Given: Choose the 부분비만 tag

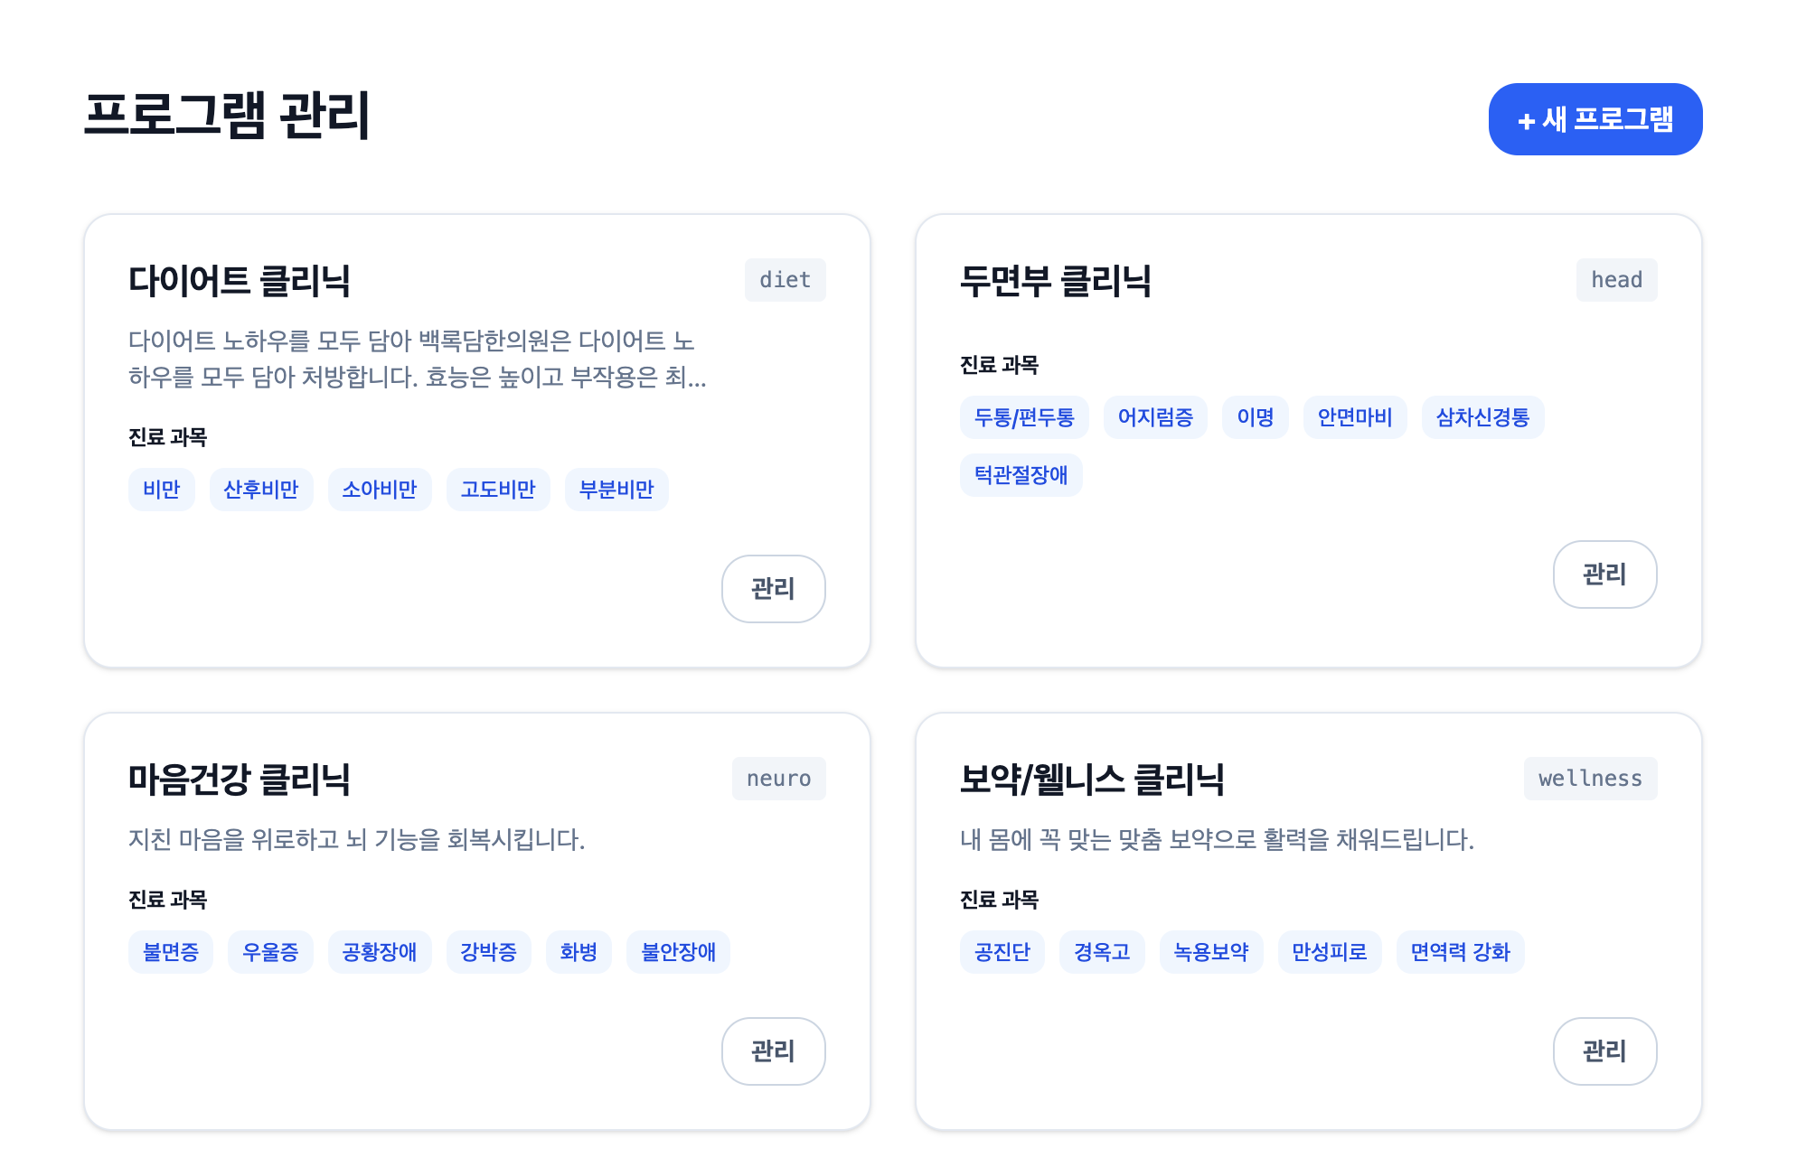Looking at the screenshot, I should (x=616, y=490).
